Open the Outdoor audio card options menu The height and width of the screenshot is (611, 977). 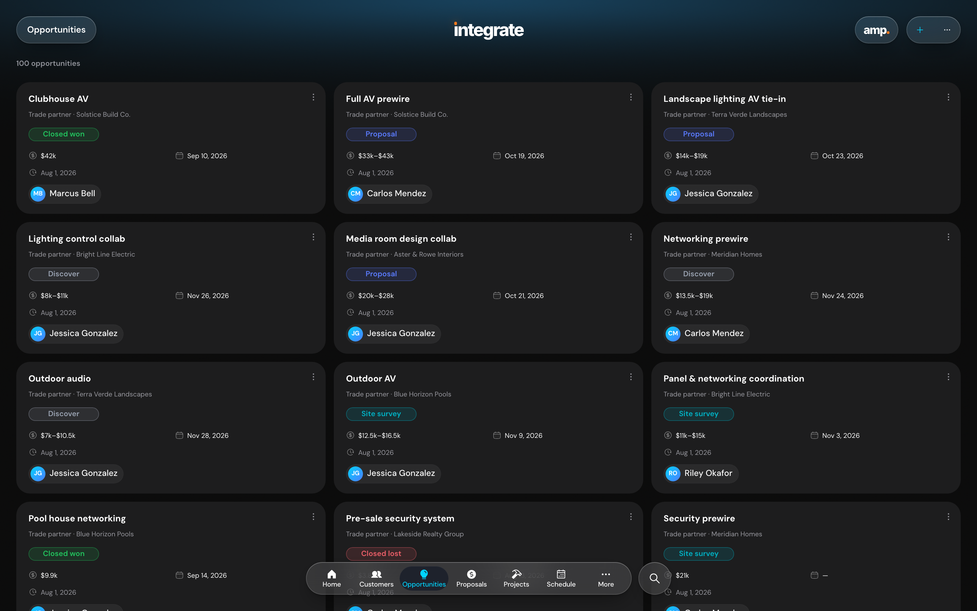(x=313, y=377)
